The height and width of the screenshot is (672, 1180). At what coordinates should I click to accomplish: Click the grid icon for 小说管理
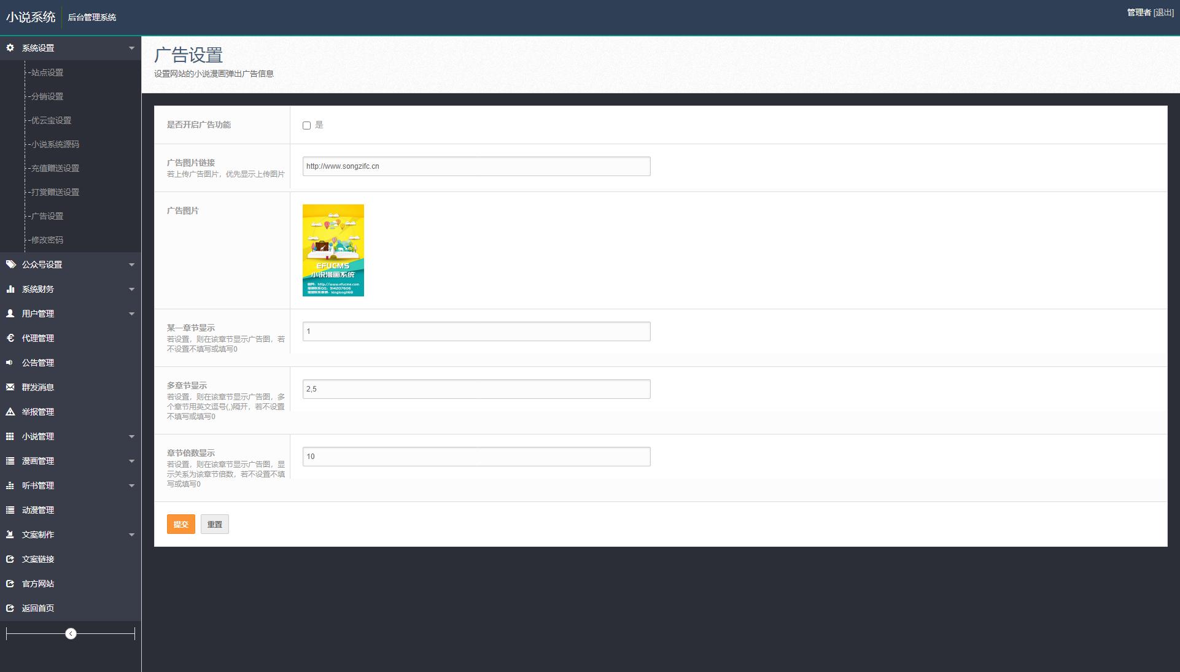pyautogui.click(x=10, y=436)
